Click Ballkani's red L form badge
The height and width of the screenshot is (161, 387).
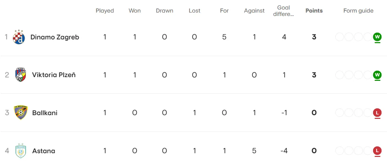point(377,113)
